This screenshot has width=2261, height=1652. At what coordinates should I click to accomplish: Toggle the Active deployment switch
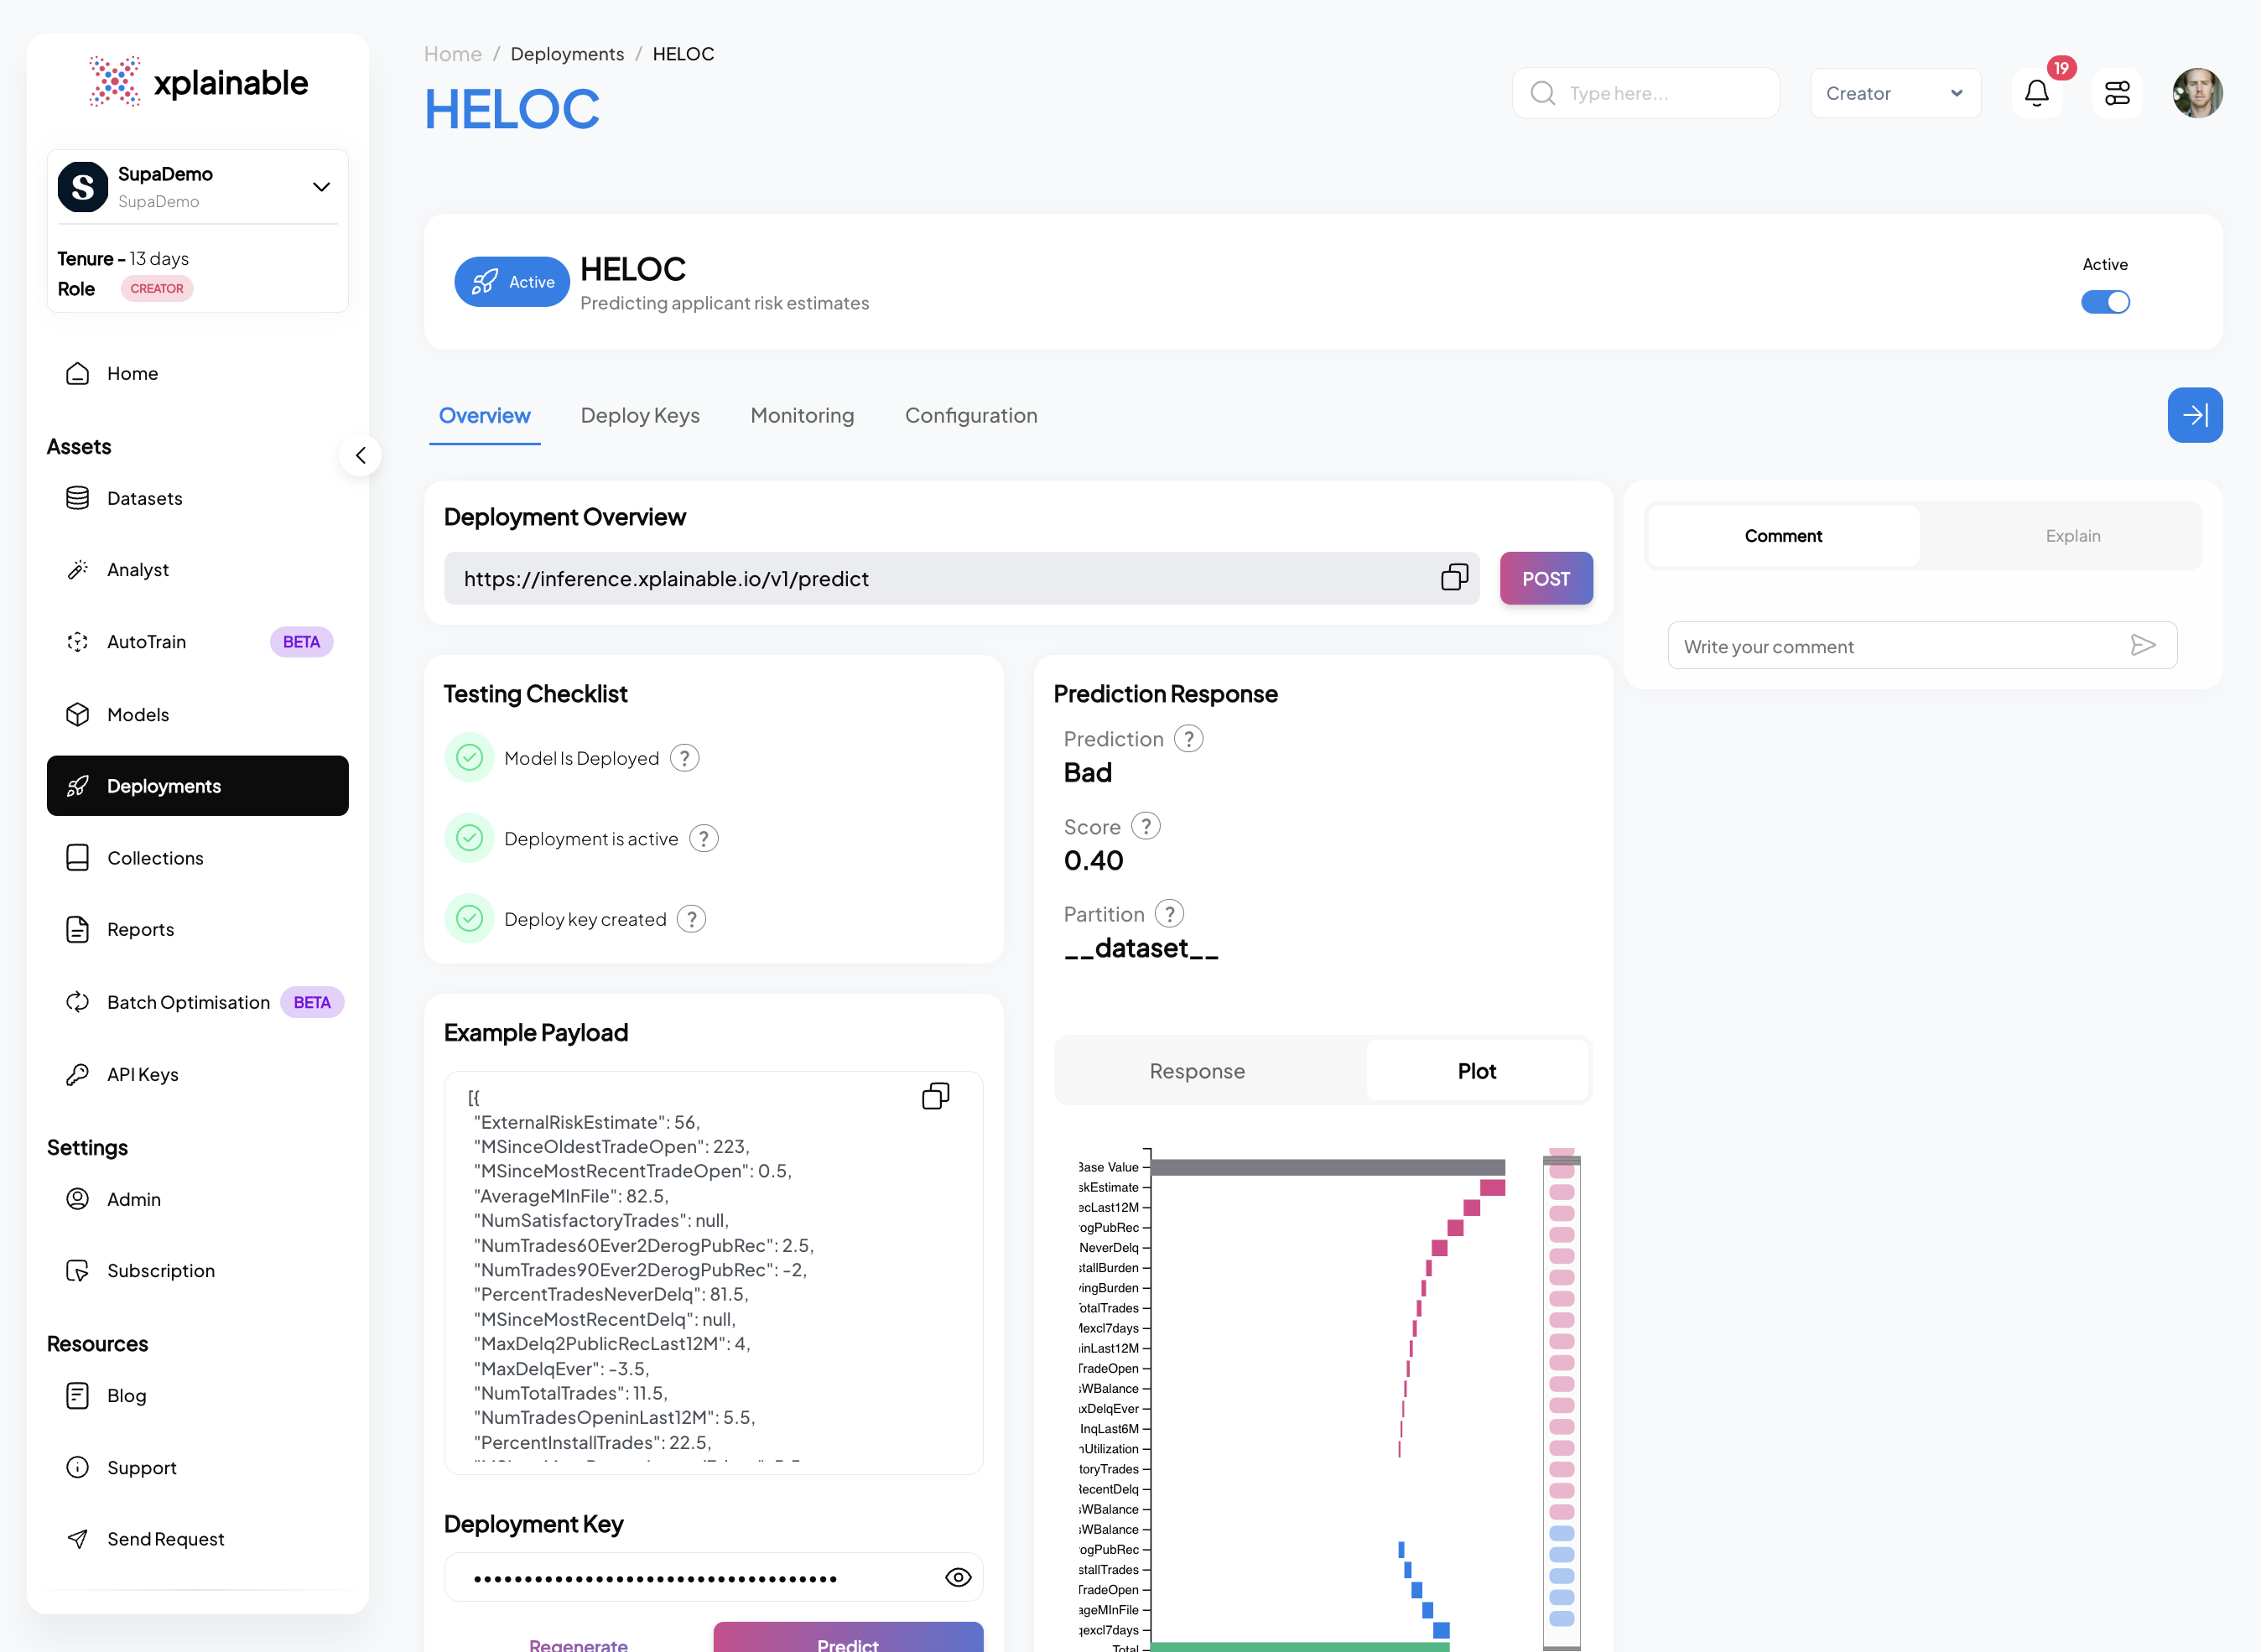coord(2105,302)
